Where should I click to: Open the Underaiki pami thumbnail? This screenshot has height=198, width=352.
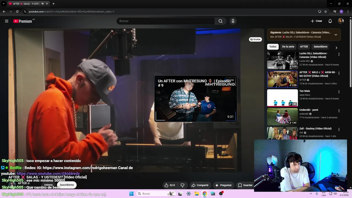[x=282, y=117]
